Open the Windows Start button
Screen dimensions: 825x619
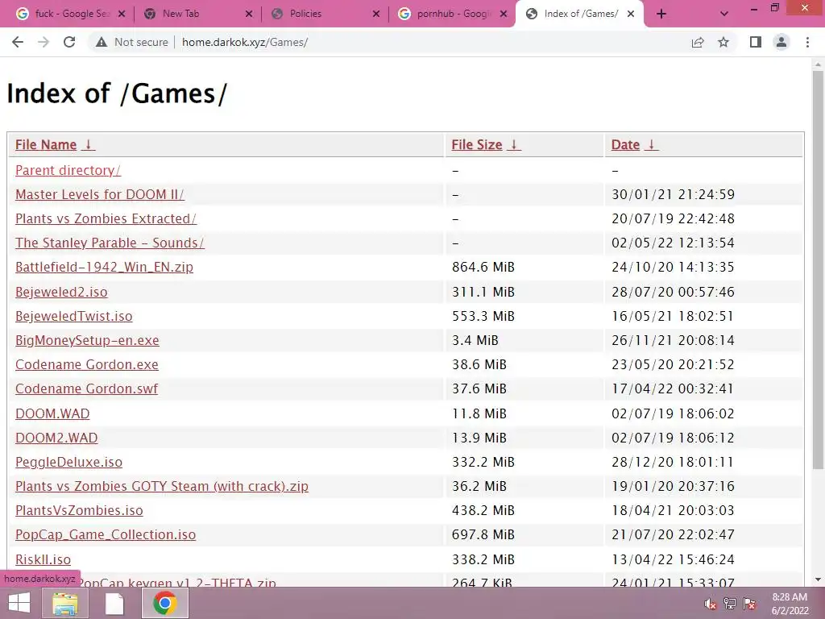coord(19,603)
